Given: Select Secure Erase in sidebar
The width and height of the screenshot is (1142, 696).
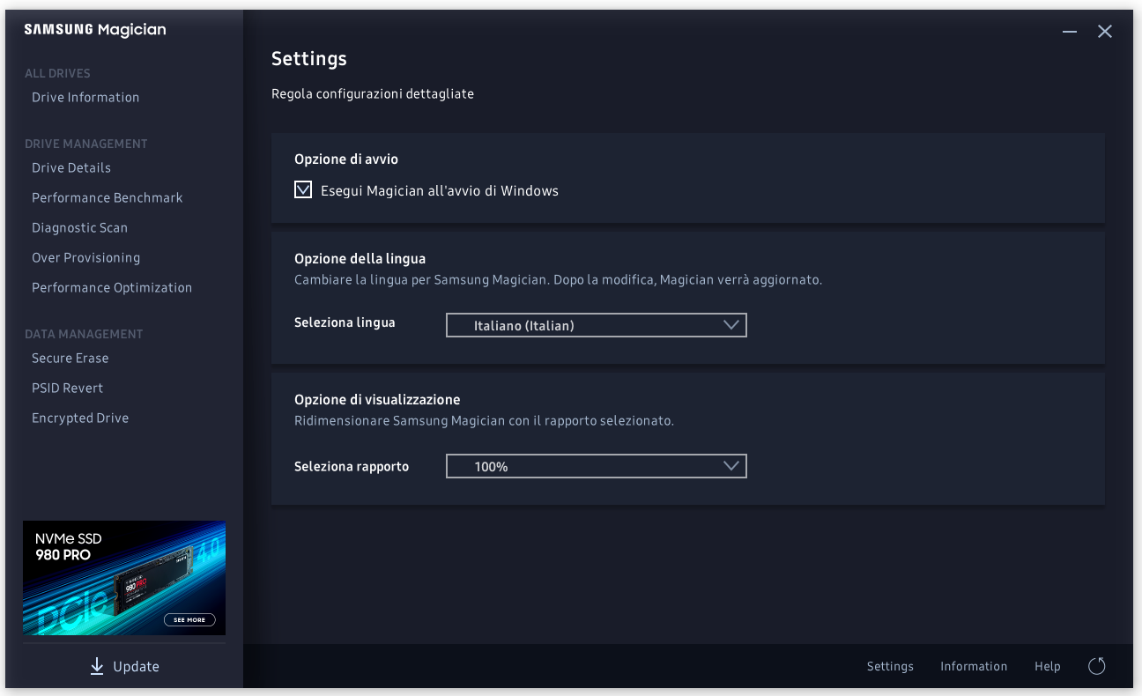Looking at the screenshot, I should click(70, 358).
